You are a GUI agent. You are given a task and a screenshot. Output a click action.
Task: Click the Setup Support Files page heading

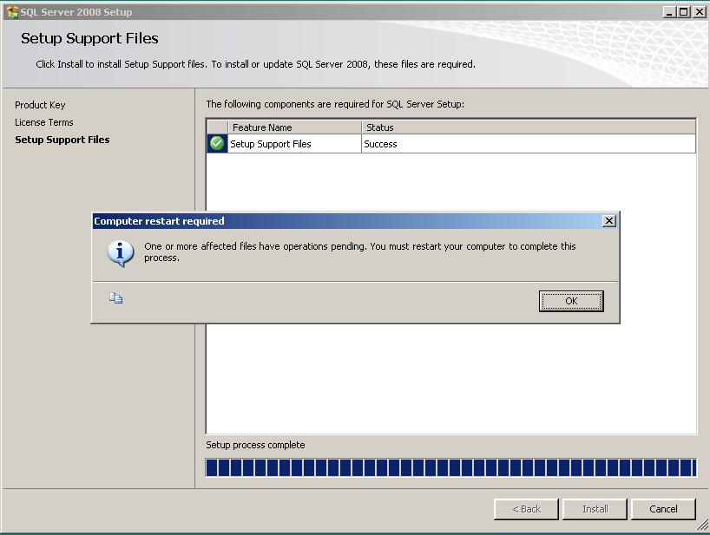(x=89, y=38)
